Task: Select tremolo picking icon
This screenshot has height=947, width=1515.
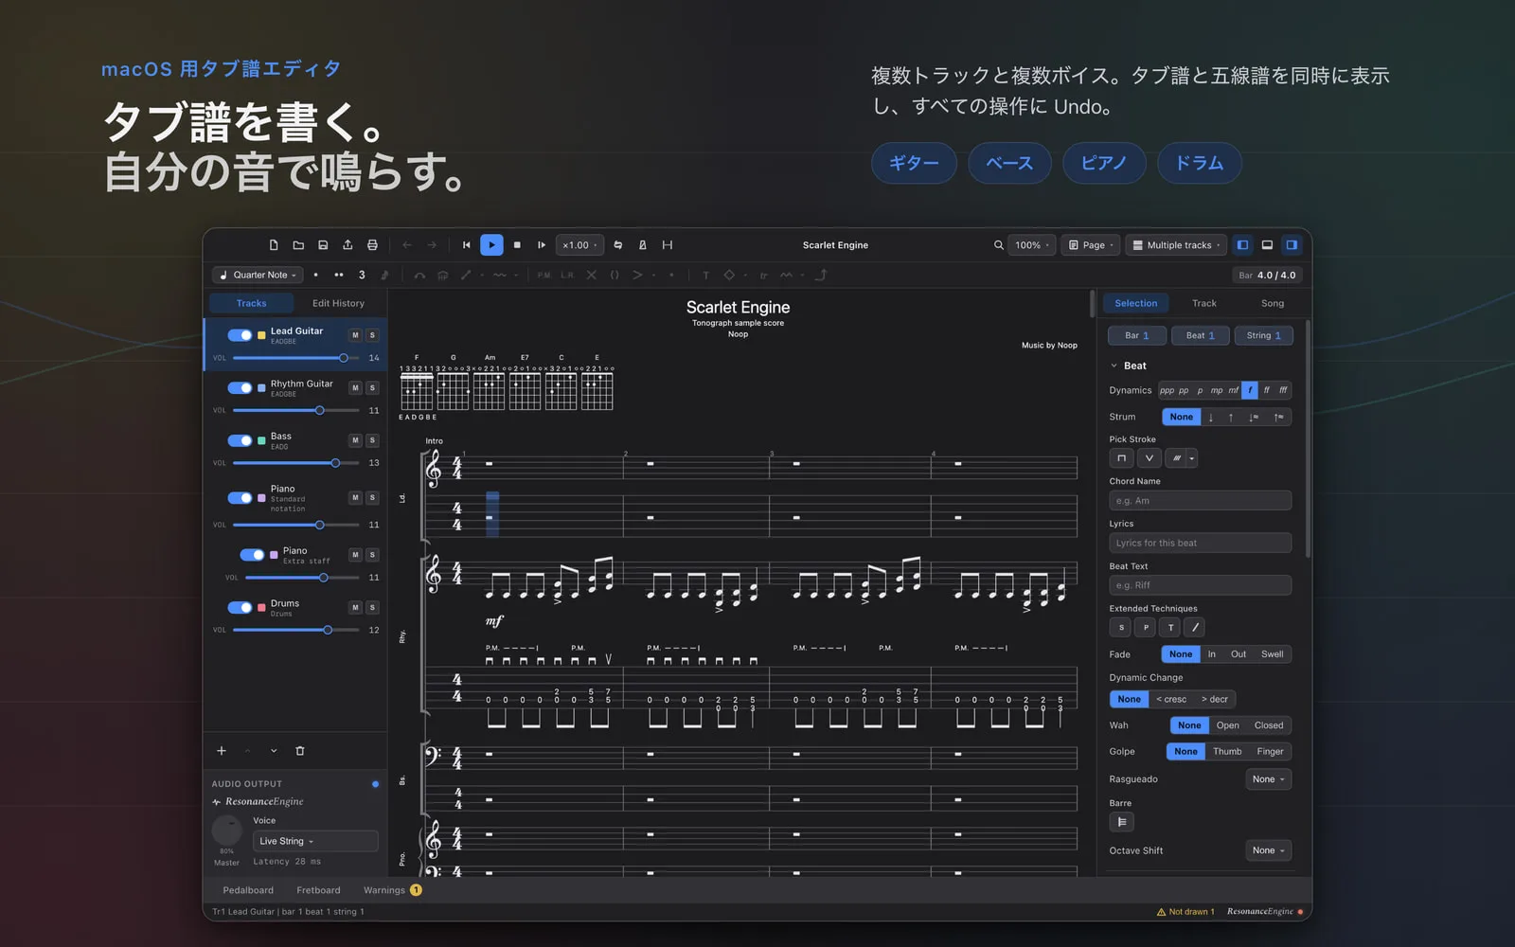Action: tap(1176, 458)
